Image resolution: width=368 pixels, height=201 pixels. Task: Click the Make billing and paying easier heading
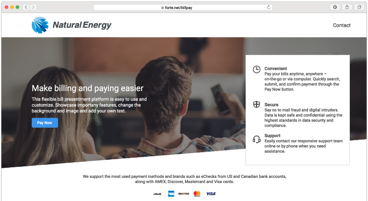click(x=88, y=88)
